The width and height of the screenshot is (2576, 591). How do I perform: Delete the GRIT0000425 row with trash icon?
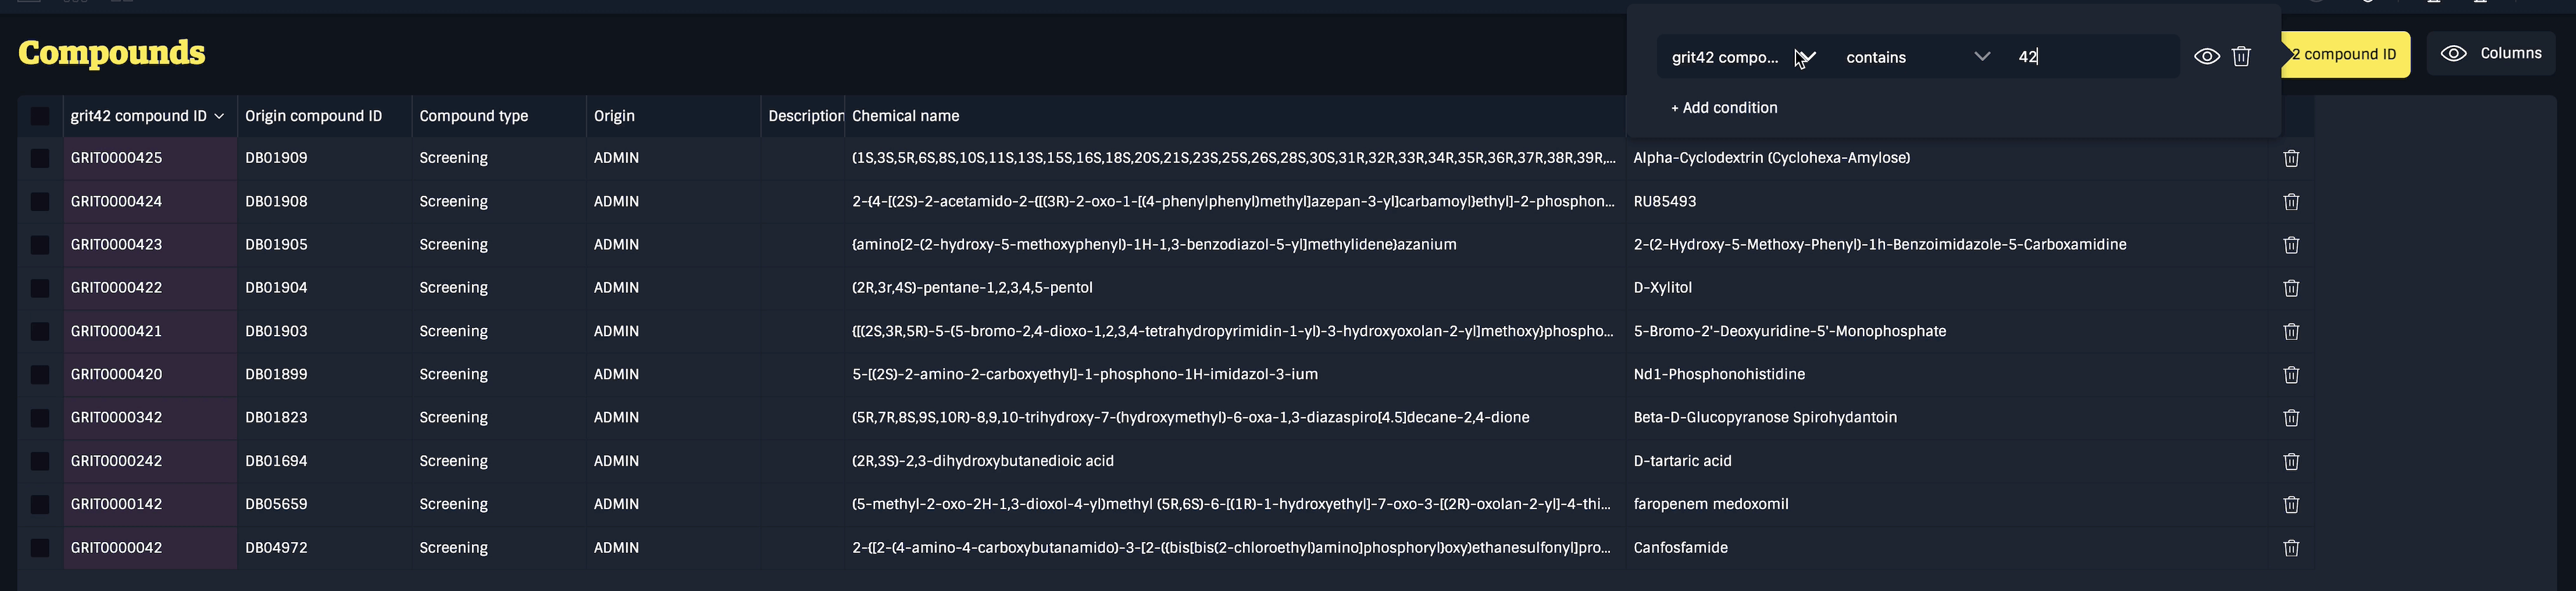2291,158
